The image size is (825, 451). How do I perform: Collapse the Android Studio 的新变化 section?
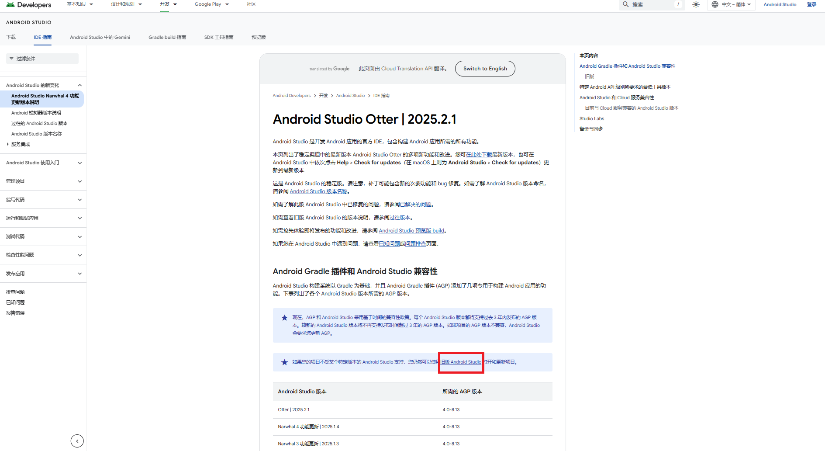(x=79, y=85)
